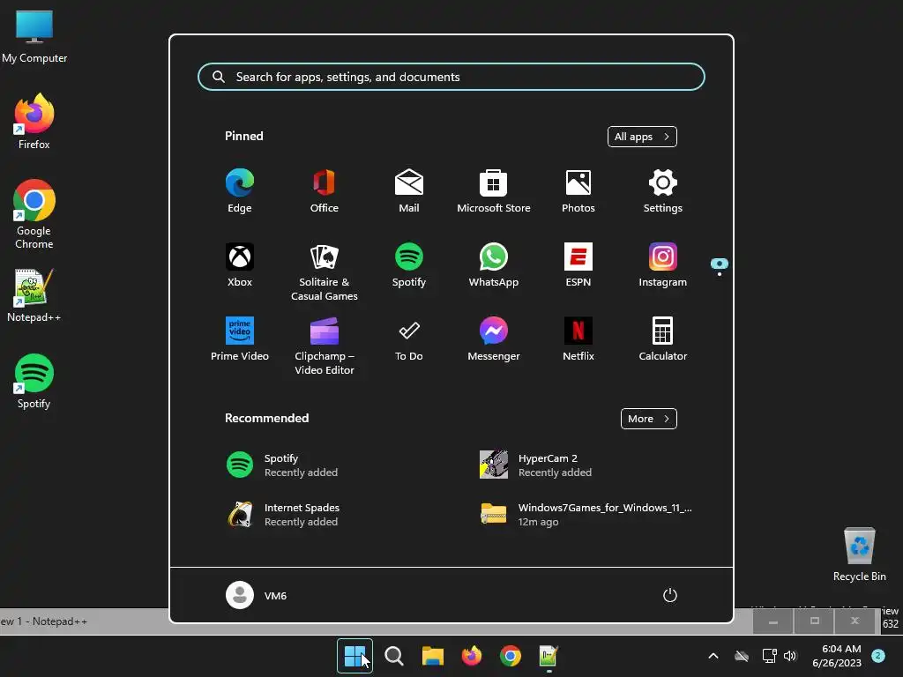Open the ESPN app

578,264
